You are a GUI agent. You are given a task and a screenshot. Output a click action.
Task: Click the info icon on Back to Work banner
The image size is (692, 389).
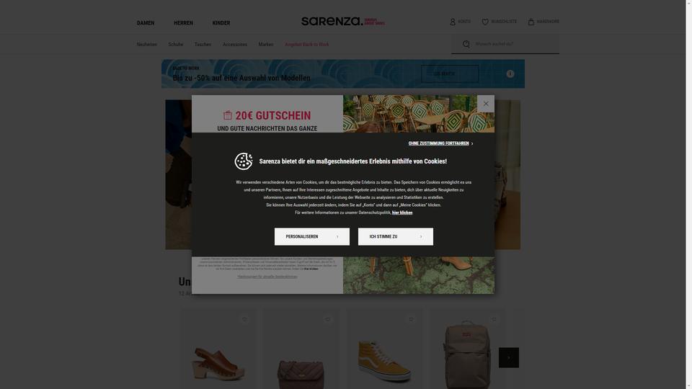510,73
